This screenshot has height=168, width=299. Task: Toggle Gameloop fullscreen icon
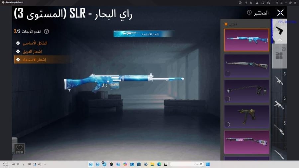pyautogui.click(x=263, y=3)
